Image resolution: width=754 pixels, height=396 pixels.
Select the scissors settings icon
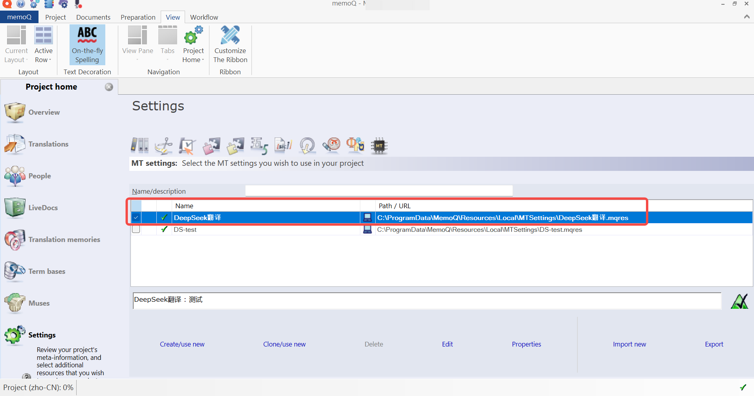[163, 145]
